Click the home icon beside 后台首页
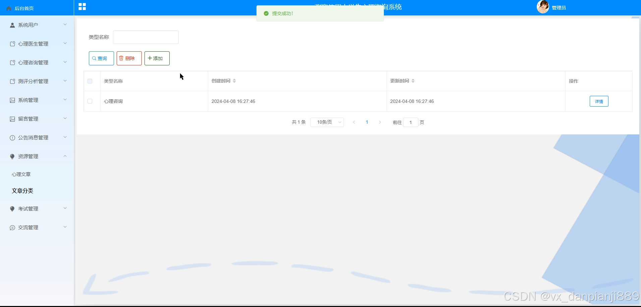 [x=9, y=8]
